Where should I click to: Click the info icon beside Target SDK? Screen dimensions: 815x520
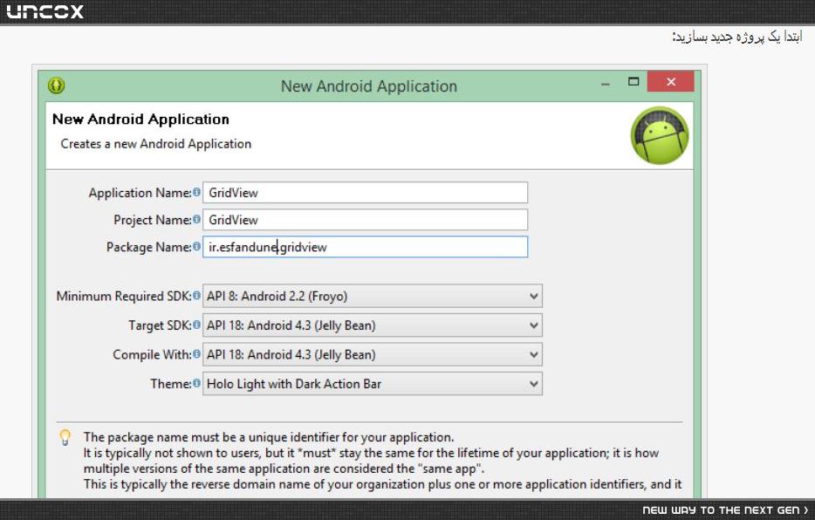pyautogui.click(x=196, y=325)
